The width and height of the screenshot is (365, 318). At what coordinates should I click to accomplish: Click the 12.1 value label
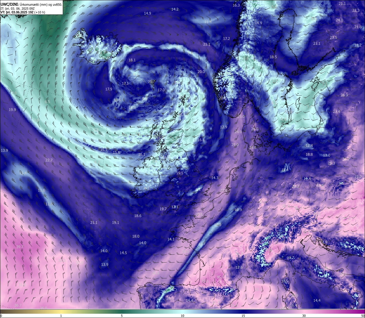pyautogui.click(x=175, y=207)
